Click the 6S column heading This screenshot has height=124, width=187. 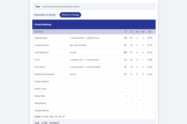143,32
